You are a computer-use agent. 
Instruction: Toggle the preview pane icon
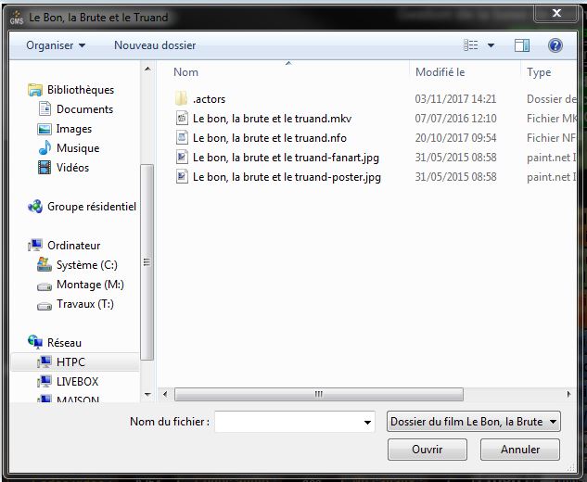click(x=522, y=44)
